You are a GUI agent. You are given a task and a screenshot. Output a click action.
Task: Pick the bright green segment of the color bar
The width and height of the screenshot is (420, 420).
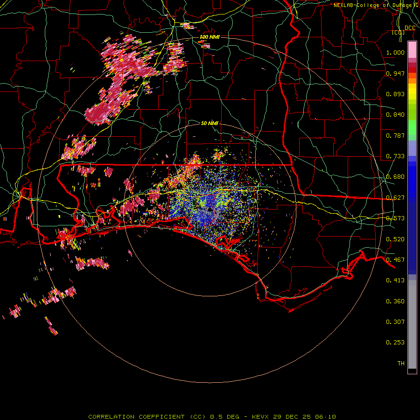[412, 128]
